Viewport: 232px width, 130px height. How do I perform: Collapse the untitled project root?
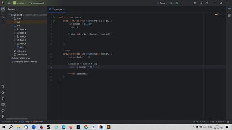[x=9, y=15]
